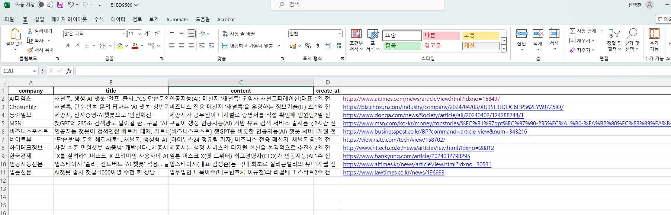
Task: Open the font size dropdown showing 11
Action: point(139,34)
